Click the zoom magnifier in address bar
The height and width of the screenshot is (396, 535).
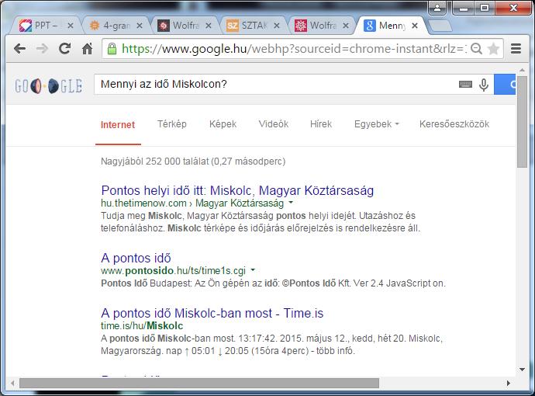tap(476, 49)
